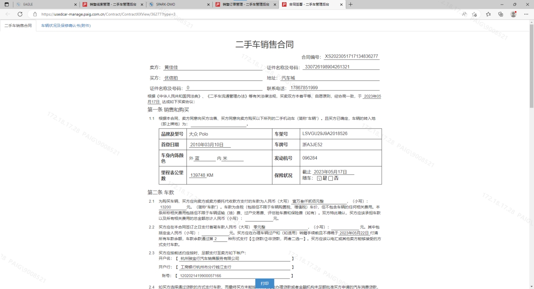The width and height of the screenshot is (534, 289).
Task: Toggle the 是 checkbox for 随车
Action: [x=319, y=178]
